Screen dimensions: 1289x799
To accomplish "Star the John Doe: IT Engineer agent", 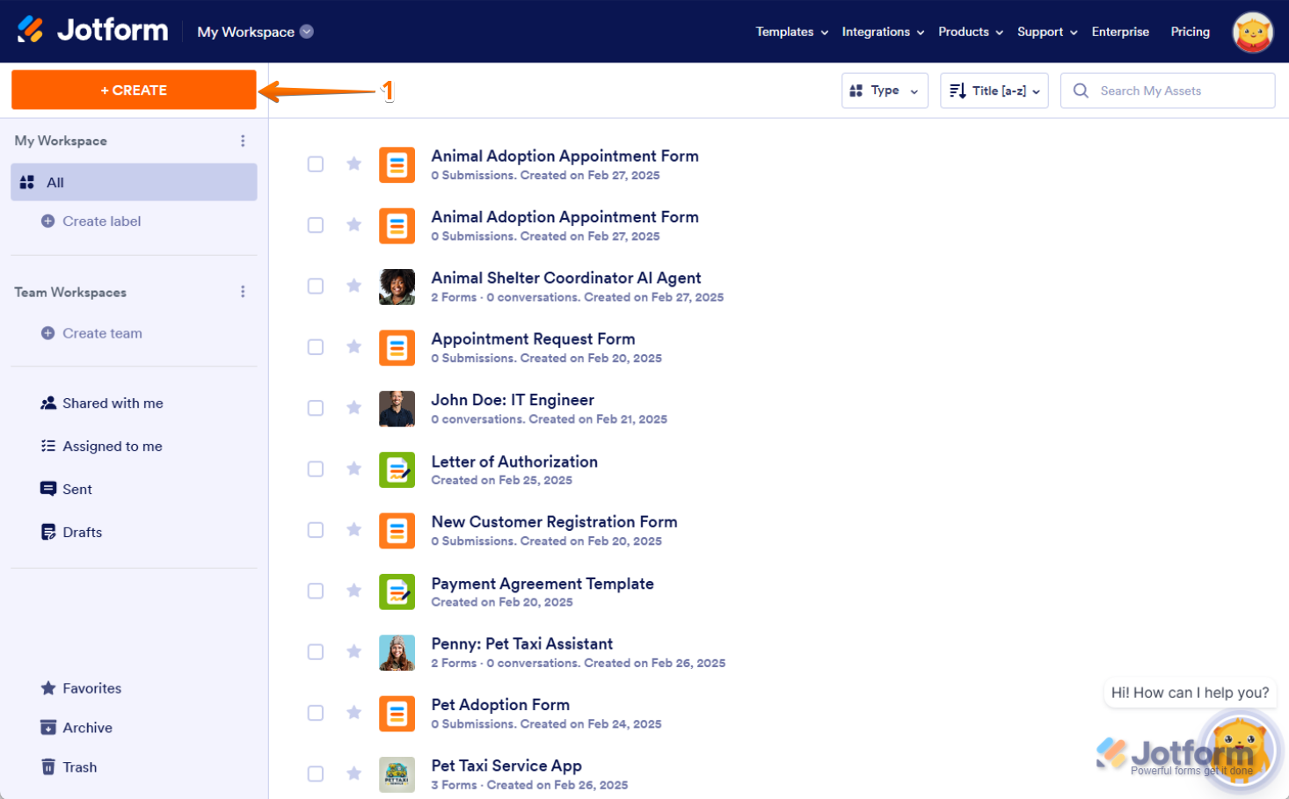I will tap(353, 408).
